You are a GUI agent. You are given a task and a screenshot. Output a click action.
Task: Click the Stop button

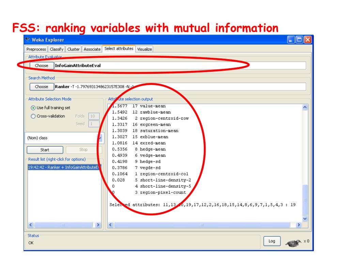pyautogui.click(x=84, y=150)
